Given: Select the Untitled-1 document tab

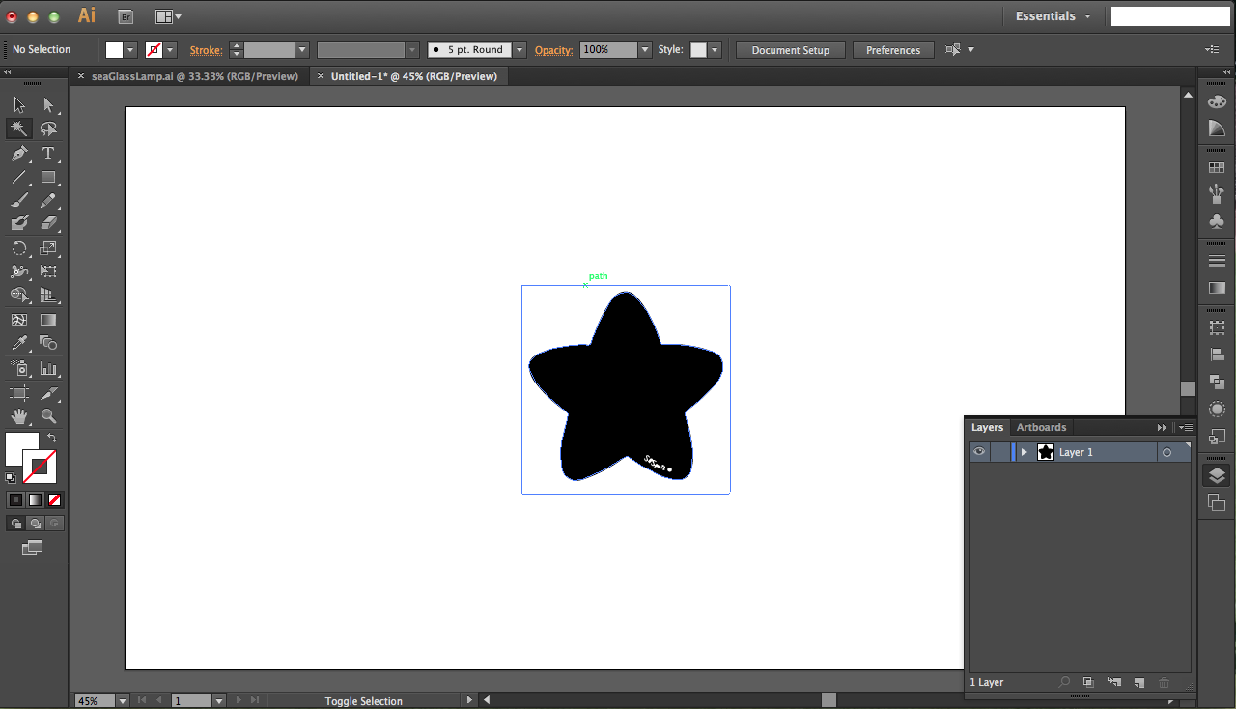Looking at the screenshot, I should coord(414,76).
